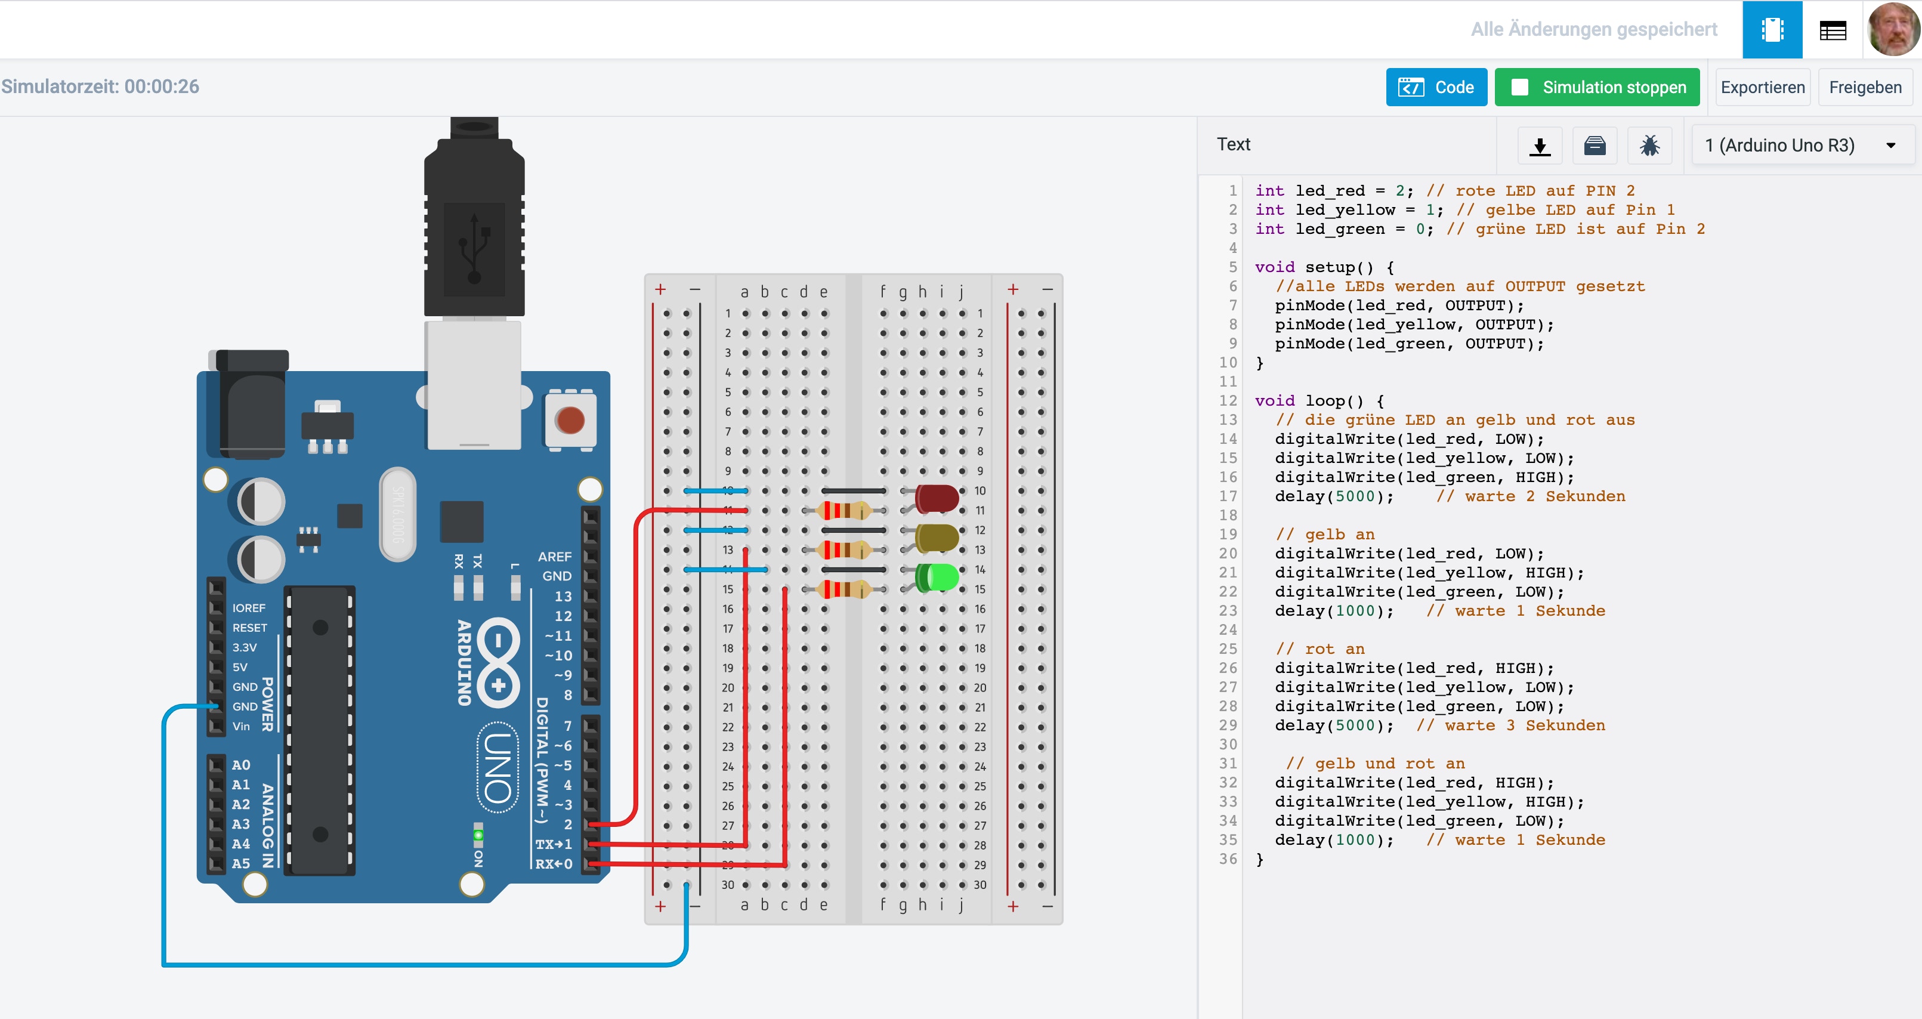This screenshot has height=1019, width=1922.
Task: Open the user profile avatar
Action: tap(1893, 30)
